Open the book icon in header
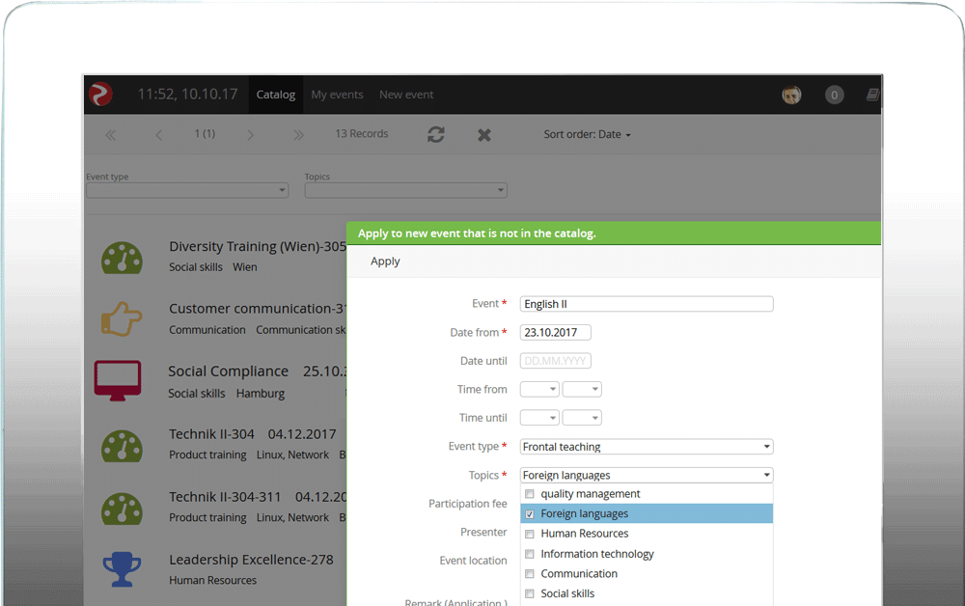This screenshot has height=606, width=965. 872,95
